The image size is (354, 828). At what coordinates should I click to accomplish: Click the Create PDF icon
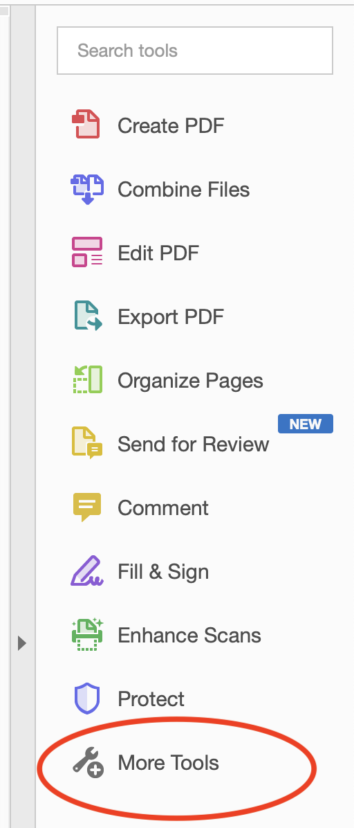(86, 125)
